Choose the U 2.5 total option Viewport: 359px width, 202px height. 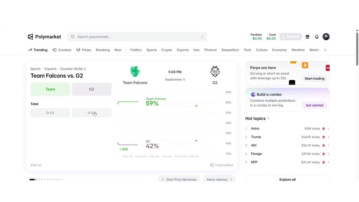92,113
